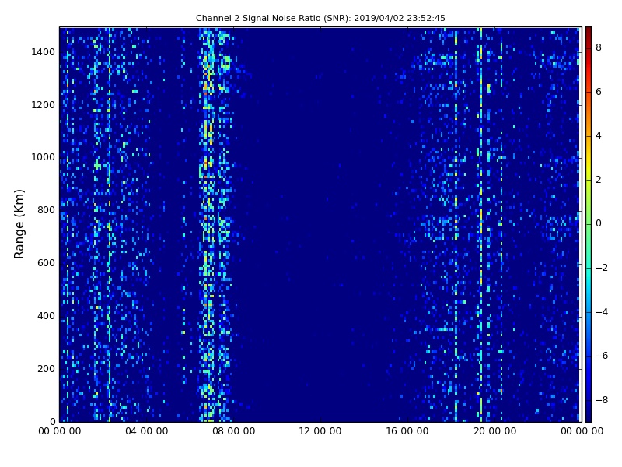Click the 400 range tick label

click(46, 316)
